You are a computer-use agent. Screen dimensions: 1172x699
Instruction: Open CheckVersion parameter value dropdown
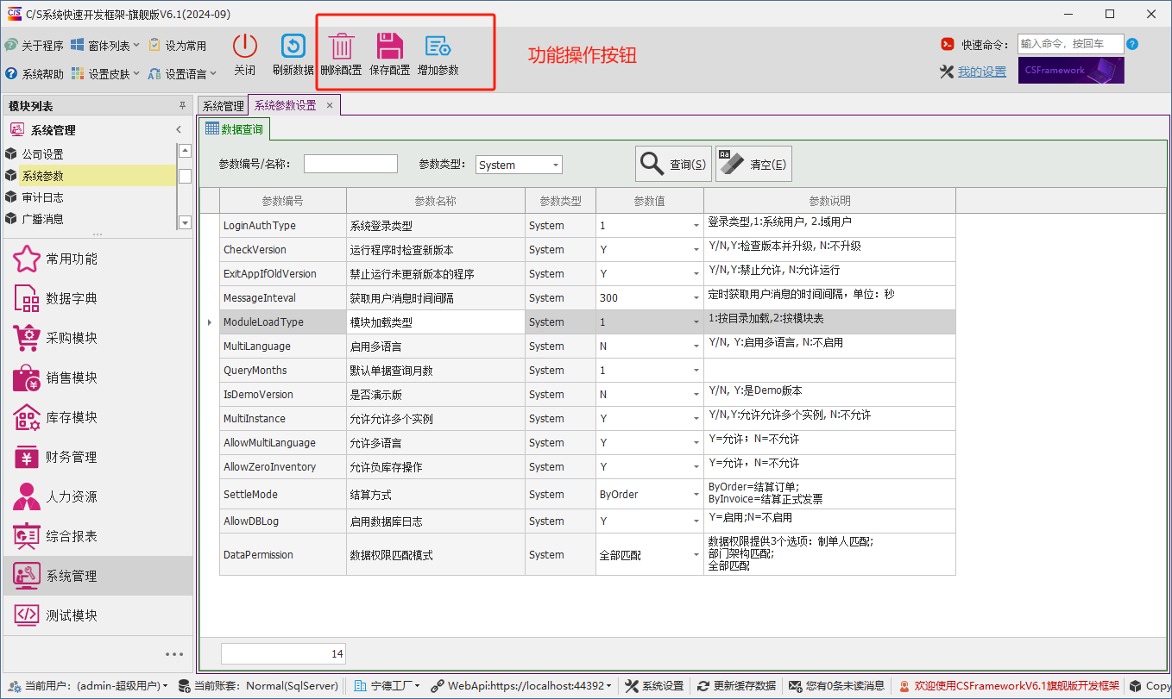pos(696,250)
